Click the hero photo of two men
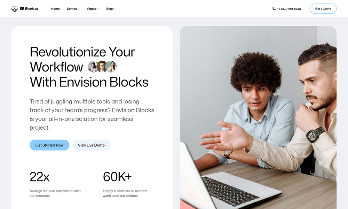The width and height of the screenshot is (348, 209). tap(258, 117)
